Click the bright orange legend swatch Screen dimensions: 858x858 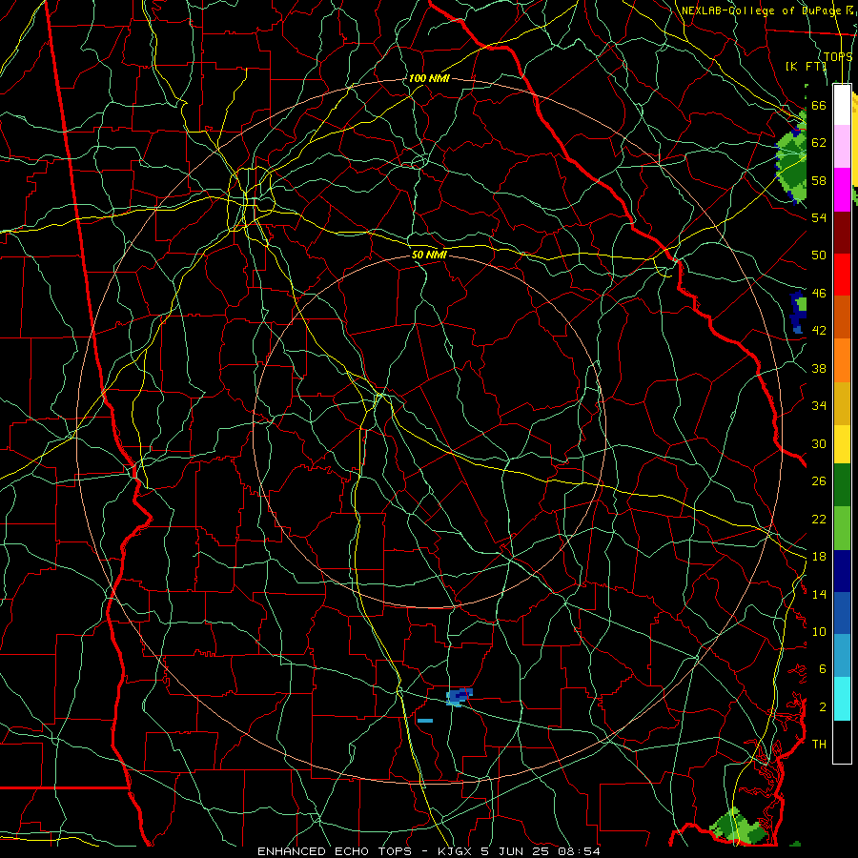click(x=842, y=359)
